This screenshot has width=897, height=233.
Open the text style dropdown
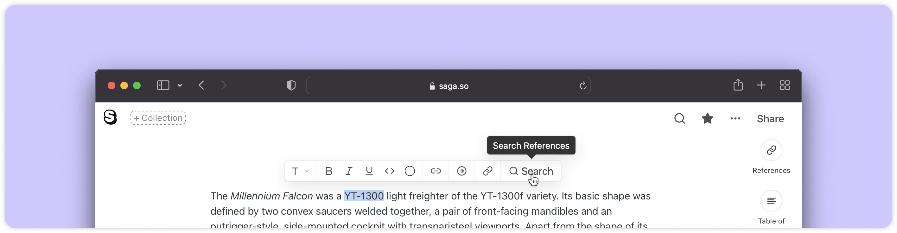pos(300,171)
